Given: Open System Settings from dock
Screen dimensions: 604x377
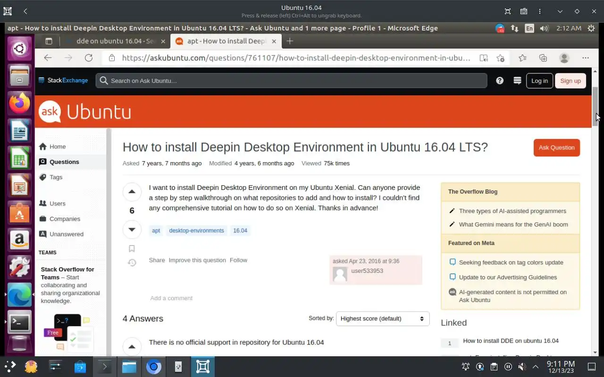Looking at the screenshot, I should (19, 267).
